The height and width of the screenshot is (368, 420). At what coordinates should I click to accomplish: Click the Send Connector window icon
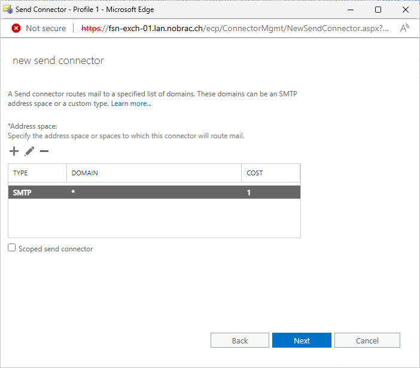pyautogui.click(x=8, y=10)
